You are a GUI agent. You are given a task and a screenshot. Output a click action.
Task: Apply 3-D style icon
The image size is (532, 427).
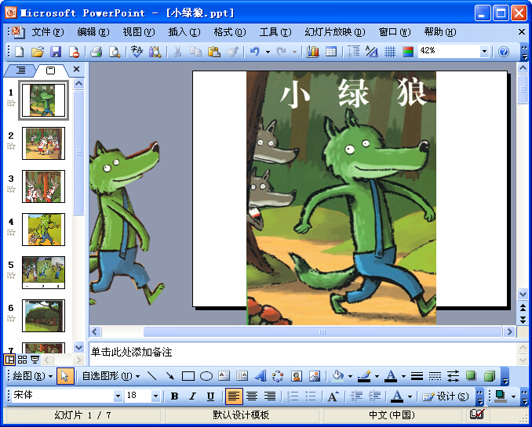click(x=490, y=376)
